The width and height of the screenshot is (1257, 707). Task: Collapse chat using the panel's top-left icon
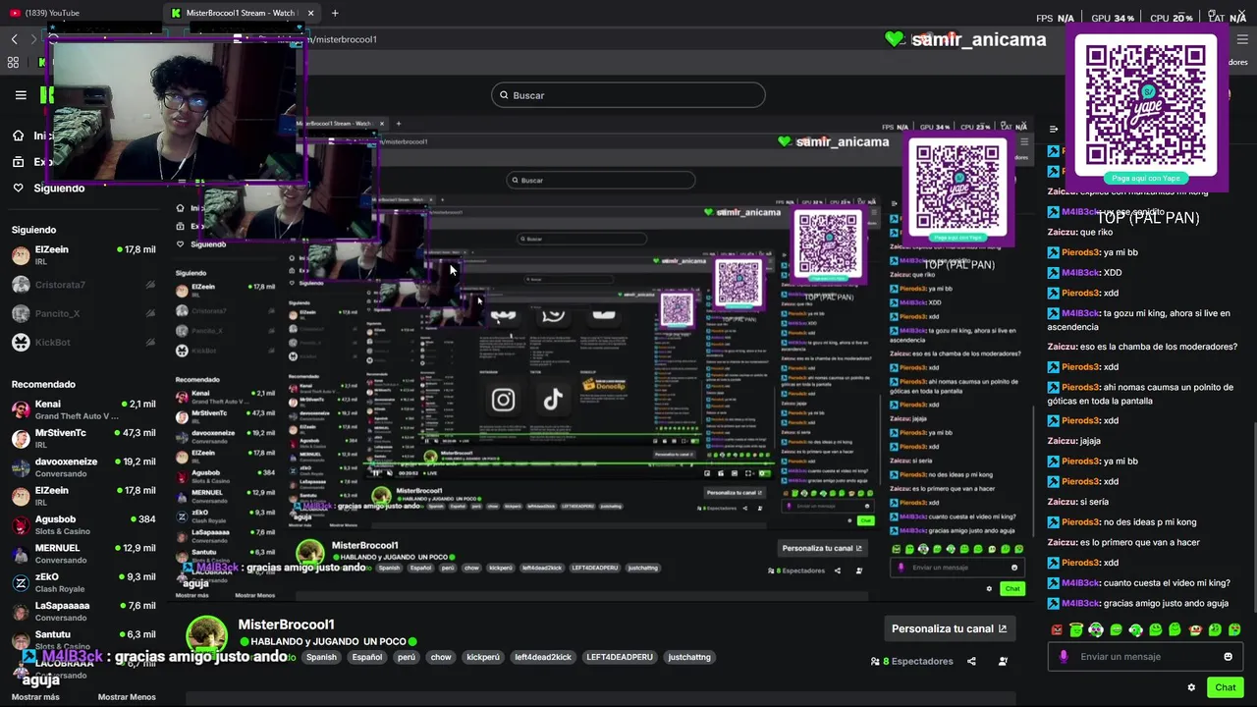tap(1054, 129)
